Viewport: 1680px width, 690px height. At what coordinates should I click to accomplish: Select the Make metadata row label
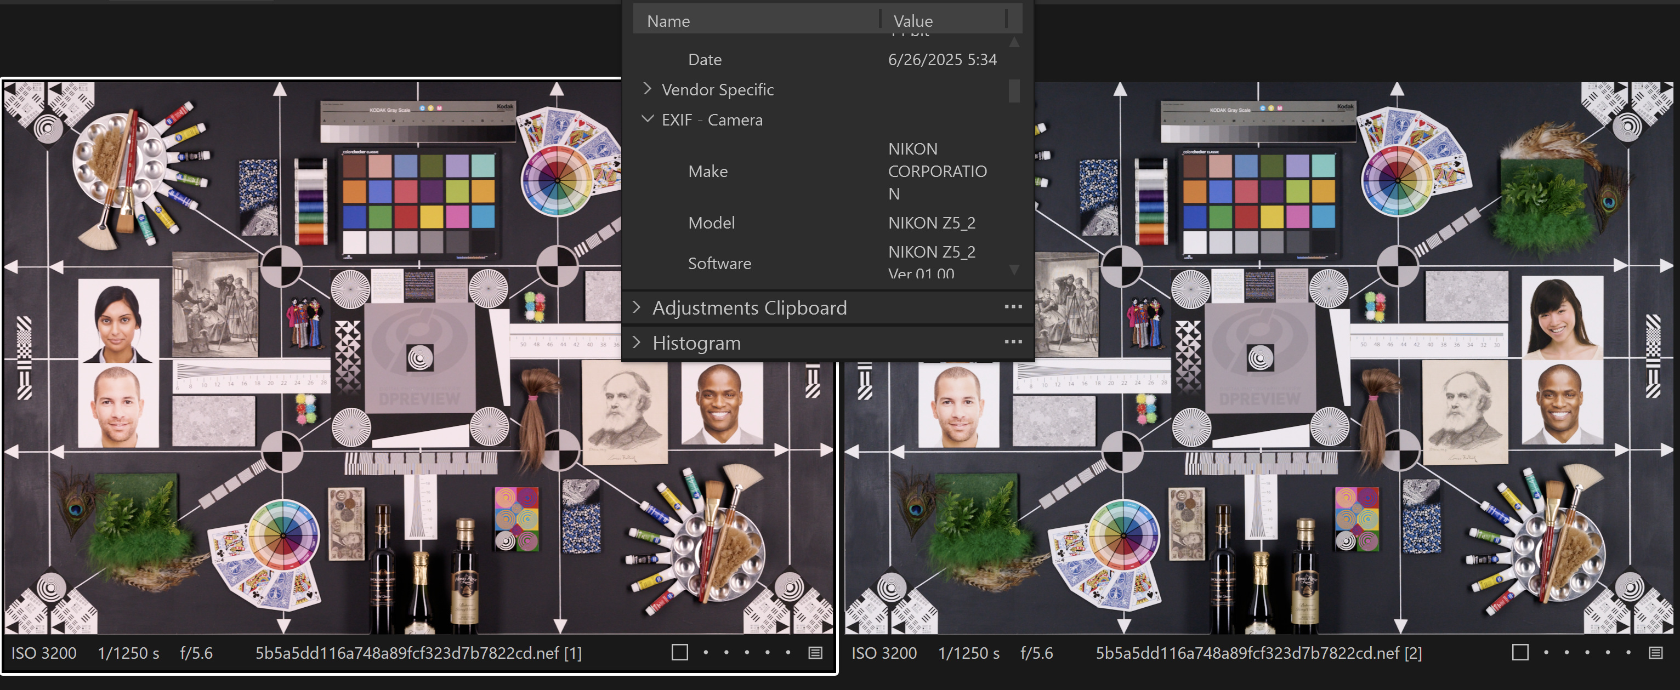[x=708, y=171]
